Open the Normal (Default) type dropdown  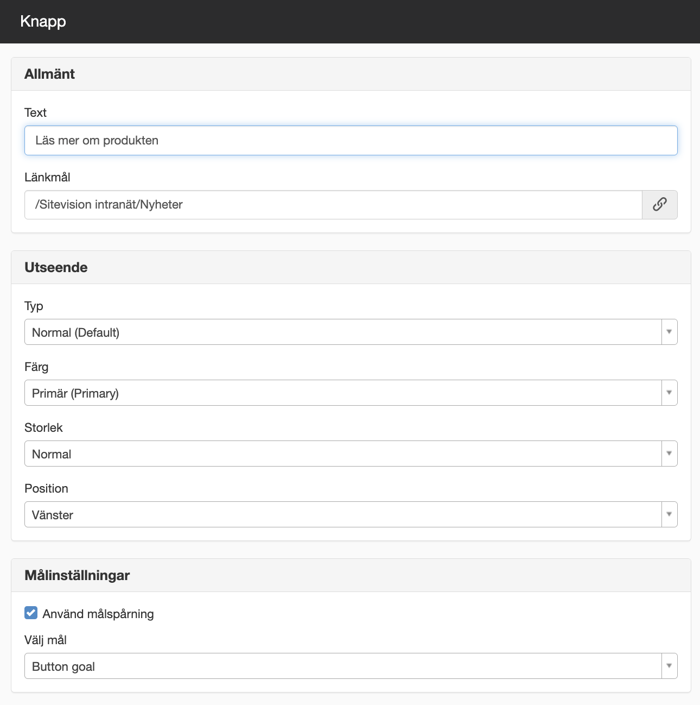click(351, 332)
